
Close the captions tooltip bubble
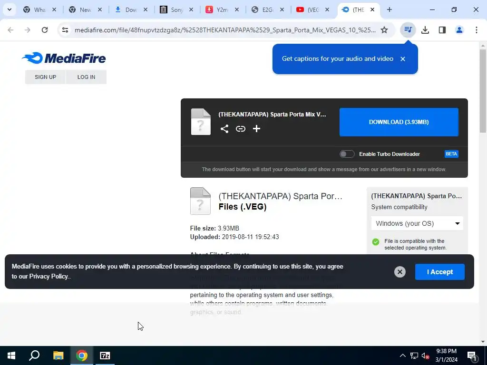(403, 58)
